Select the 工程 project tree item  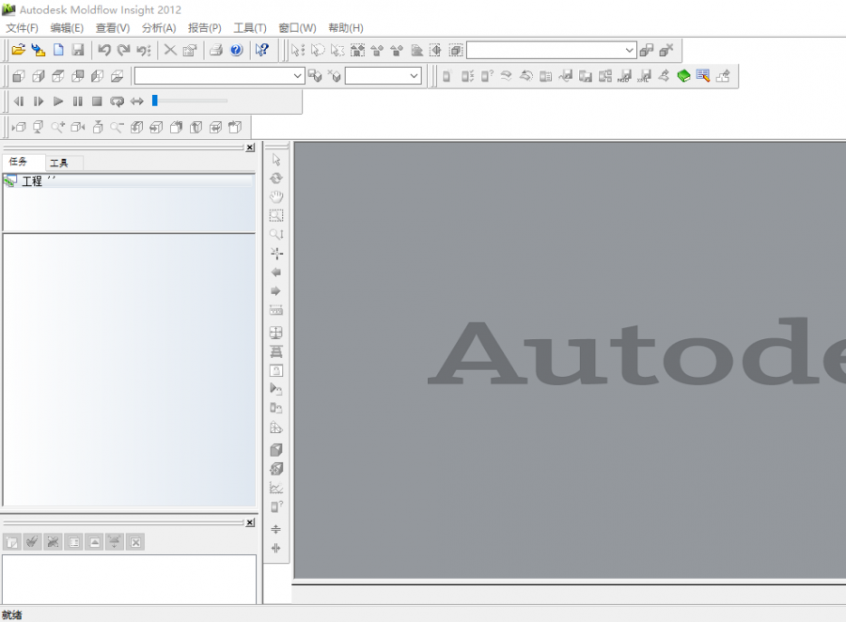pos(32,181)
